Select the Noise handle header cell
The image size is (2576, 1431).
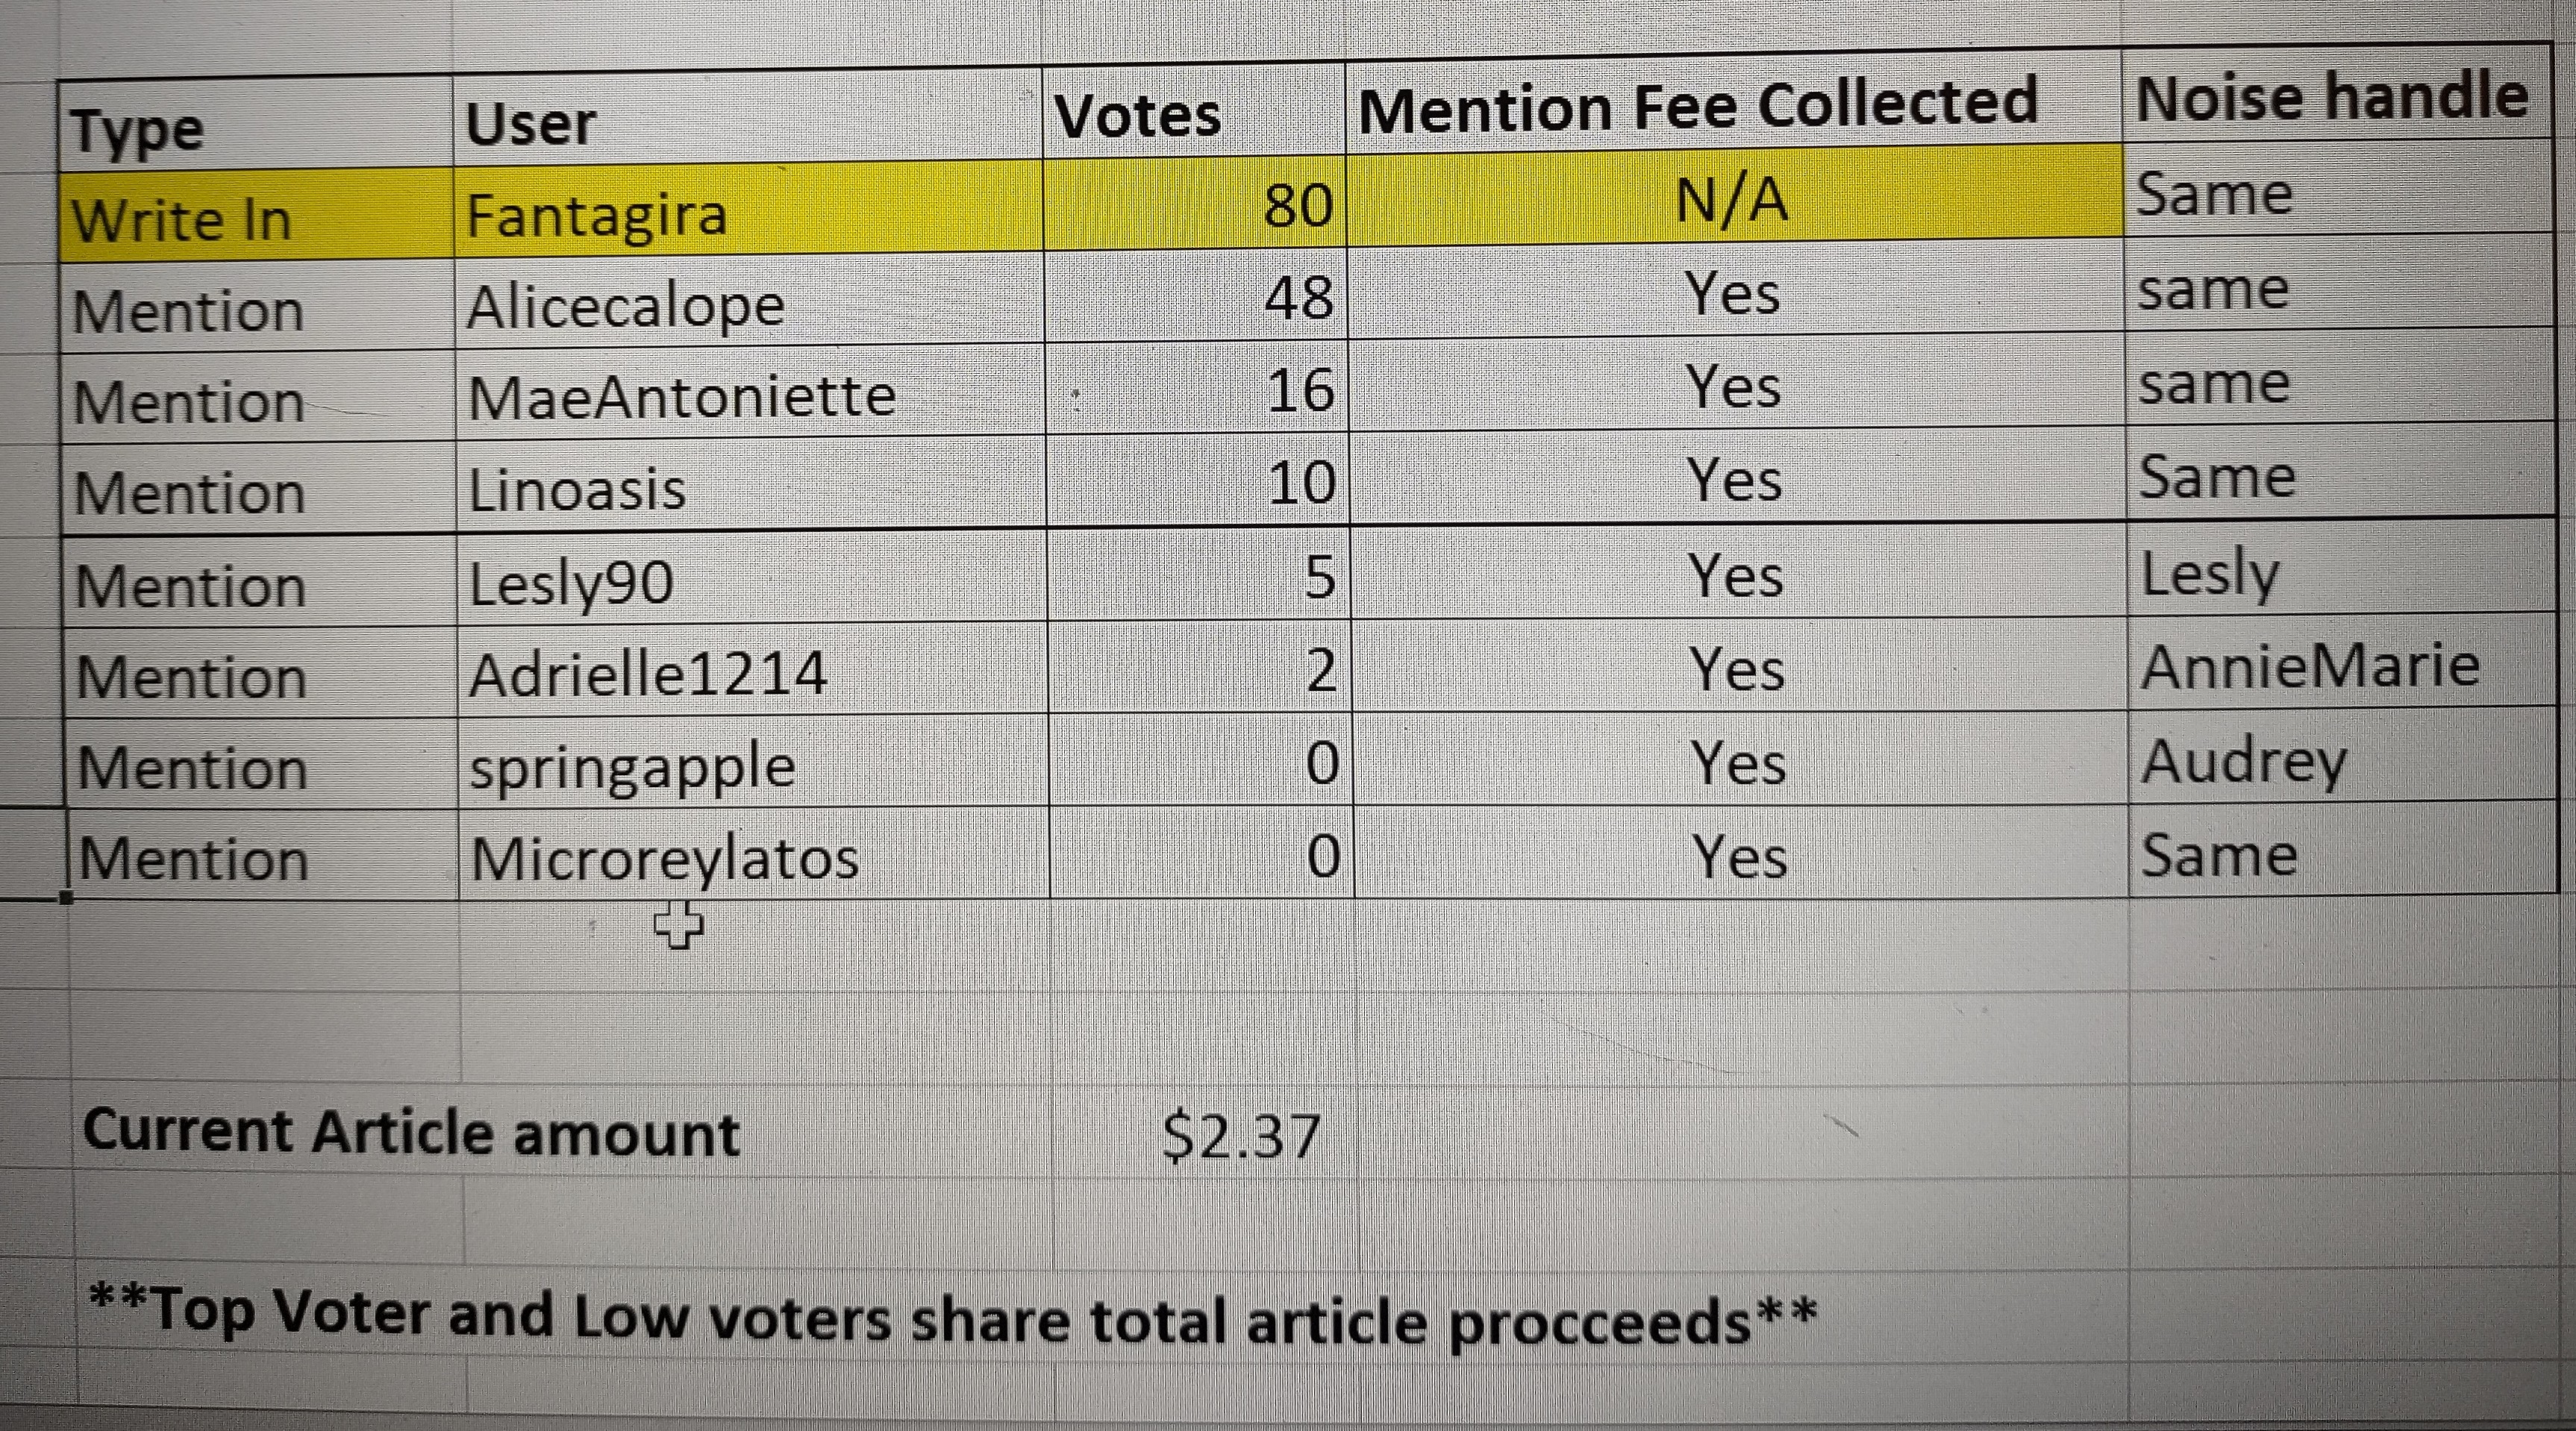[2336, 96]
